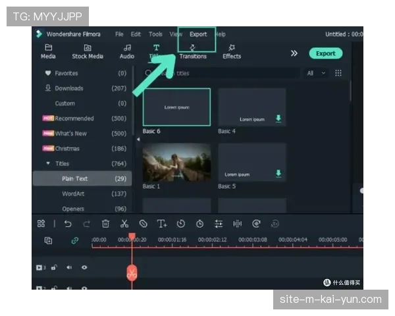This screenshot has height=316, width=395.
Task: Click the Undo arrow in timeline toolbar
Action: pyautogui.click(x=67, y=224)
